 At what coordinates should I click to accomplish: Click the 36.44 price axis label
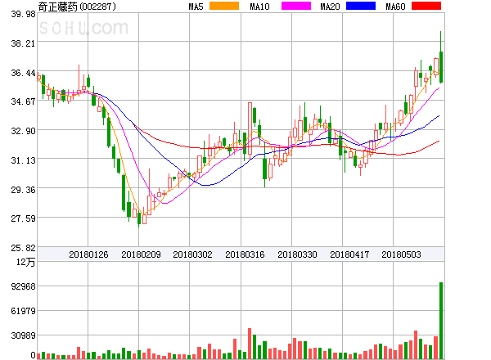[x=23, y=73]
